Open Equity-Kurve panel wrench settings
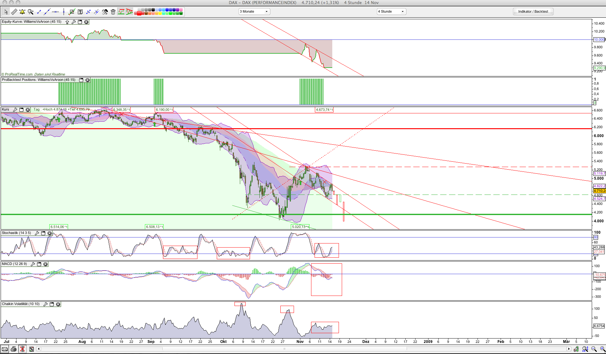This screenshot has width=606, height=354. pos(73,22)
